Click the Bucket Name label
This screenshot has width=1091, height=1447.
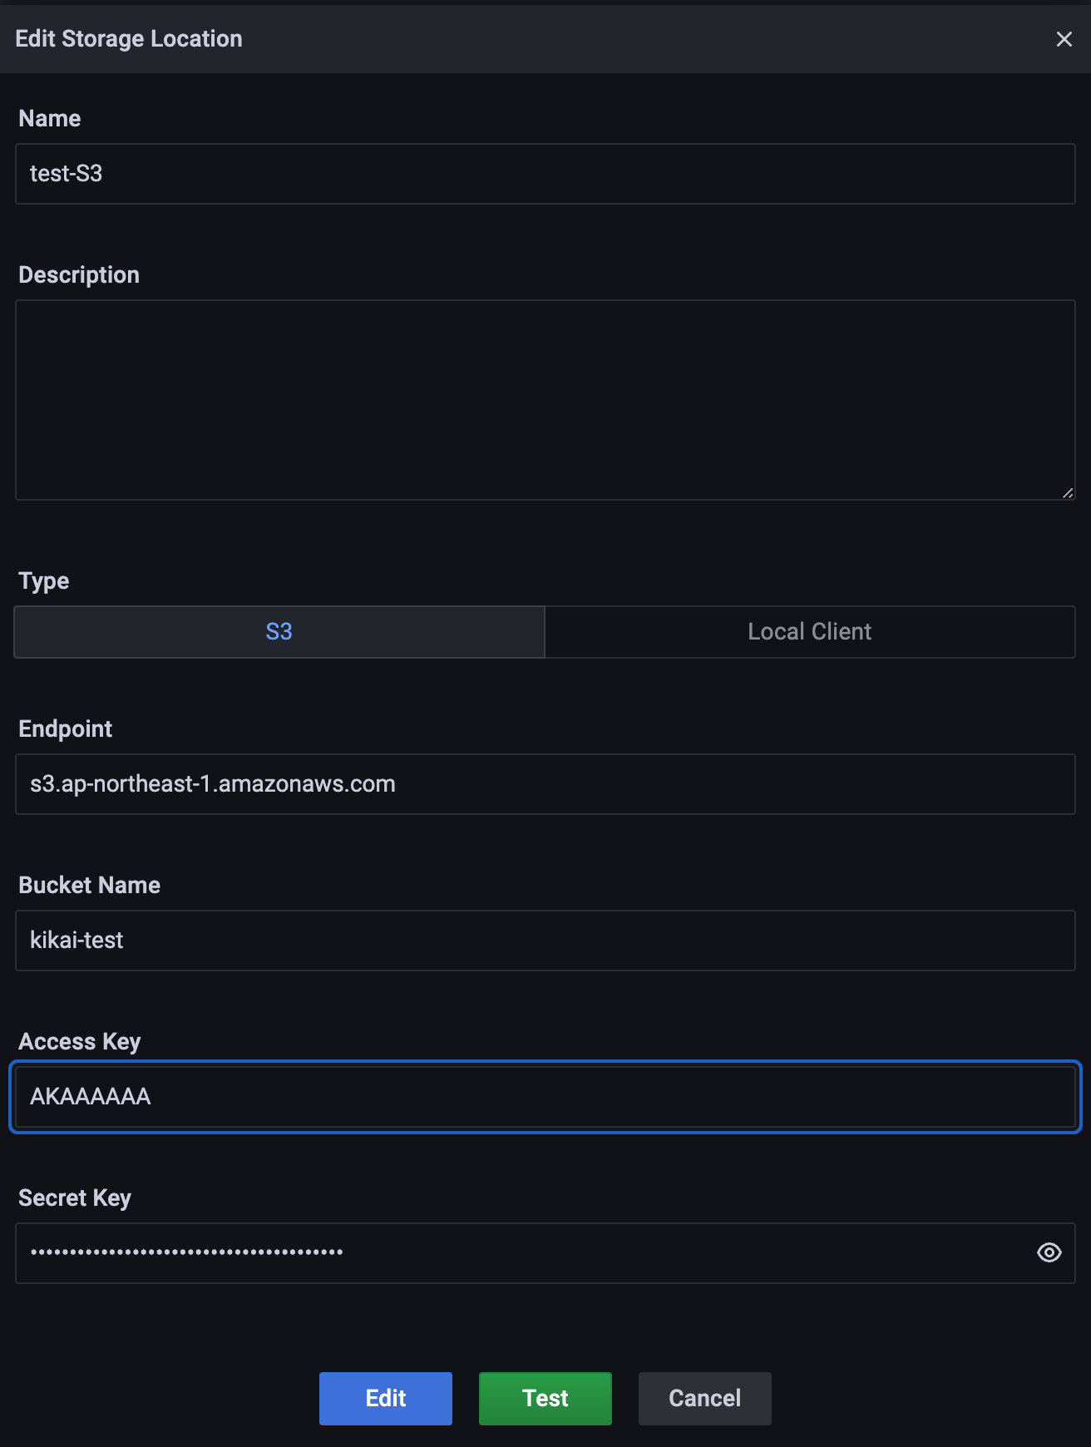tap(90, 886)
